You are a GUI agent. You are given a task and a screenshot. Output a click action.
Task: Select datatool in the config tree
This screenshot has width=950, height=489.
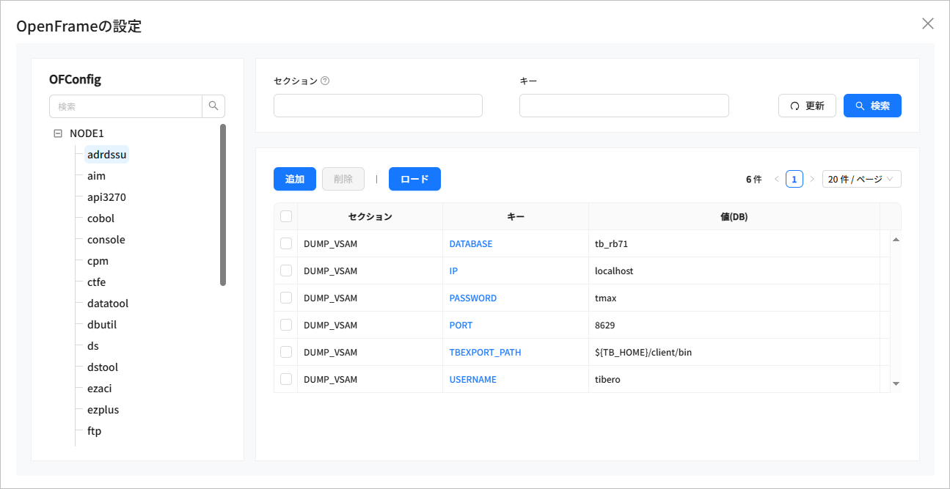click(108, 304)
